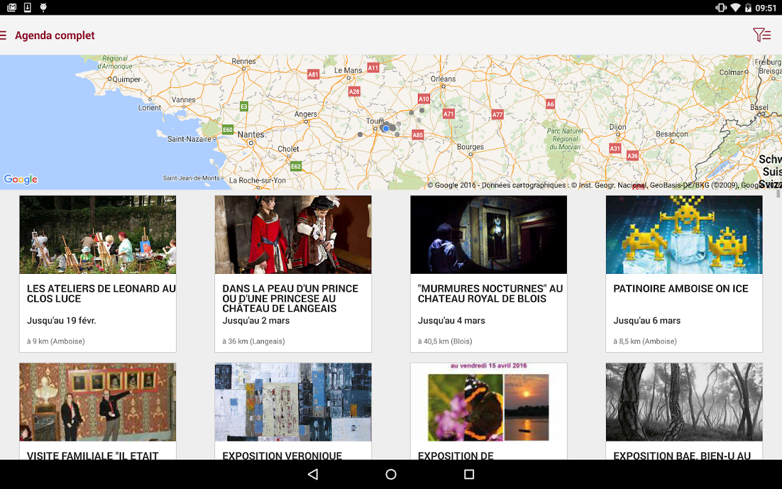Tap the A10 motorway shield on map
The height and width of the screenshot is (489, 782).
[424, 98]
